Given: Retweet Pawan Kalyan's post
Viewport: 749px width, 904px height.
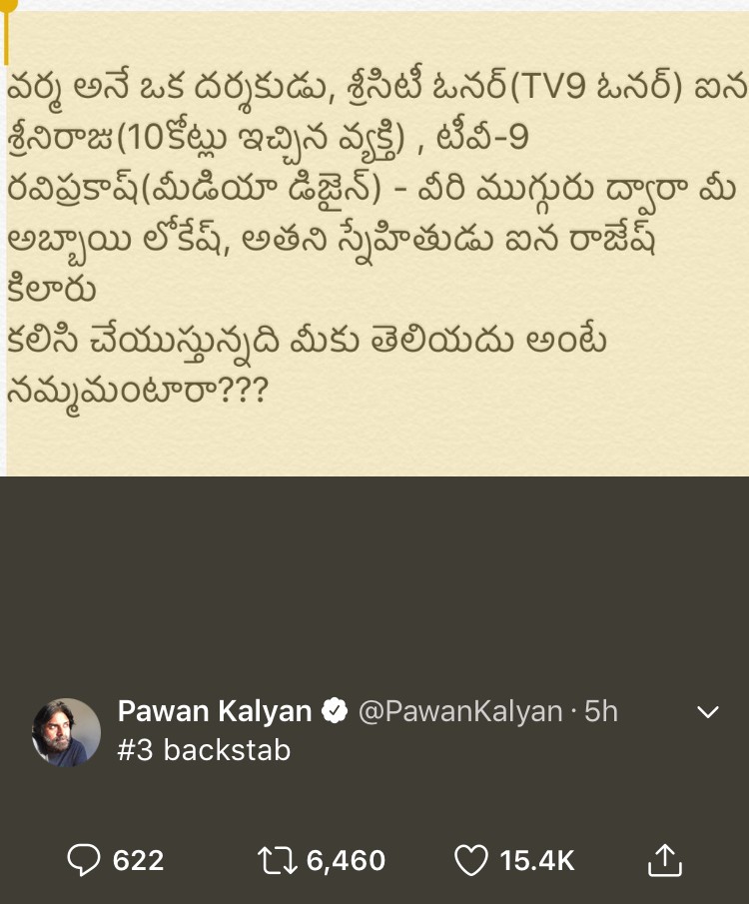Looking at the screenshot, I should point(277,860).
